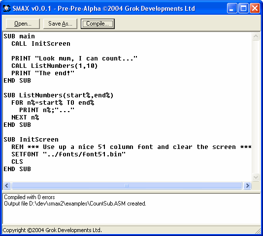Click the NEXT n% code line
This screenshot has width=263, height=236.
click(x=25, y=118)
